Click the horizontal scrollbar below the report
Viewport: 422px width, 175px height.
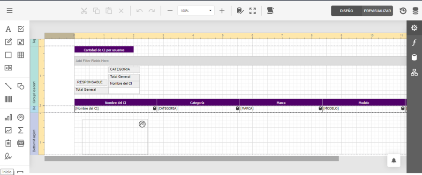tap(192, 159)
